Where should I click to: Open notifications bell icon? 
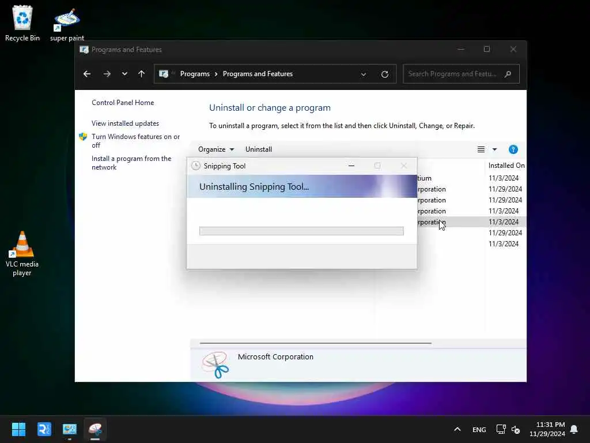pyautogui.click(x=574, y=429)
